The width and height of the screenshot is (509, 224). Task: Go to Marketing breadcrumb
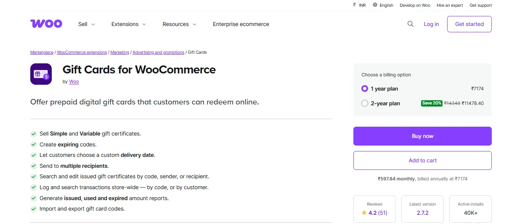point(120,52)
